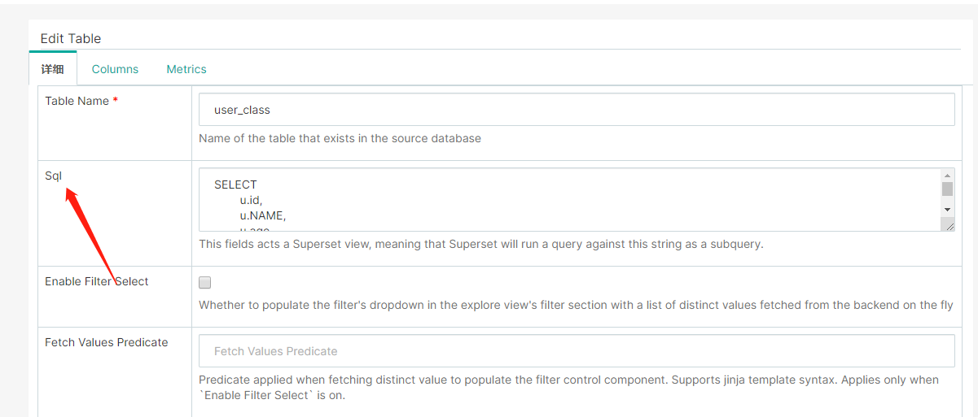
Task: Select the 详细 tab
Action: coord(52,69)
